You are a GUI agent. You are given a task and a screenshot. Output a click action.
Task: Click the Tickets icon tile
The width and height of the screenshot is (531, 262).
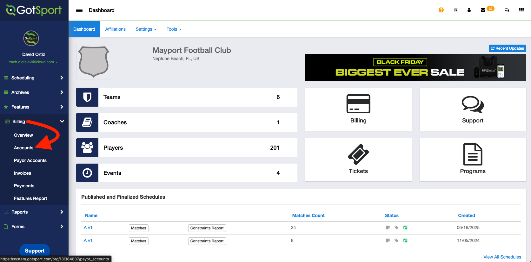[x=358, y=159]
